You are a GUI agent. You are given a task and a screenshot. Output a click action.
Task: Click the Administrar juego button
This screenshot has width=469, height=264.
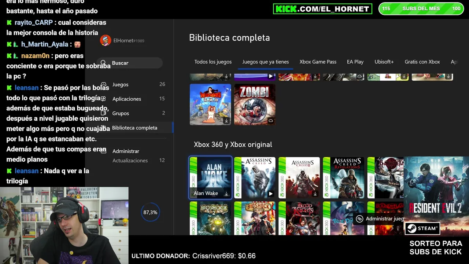pos(379,219)
